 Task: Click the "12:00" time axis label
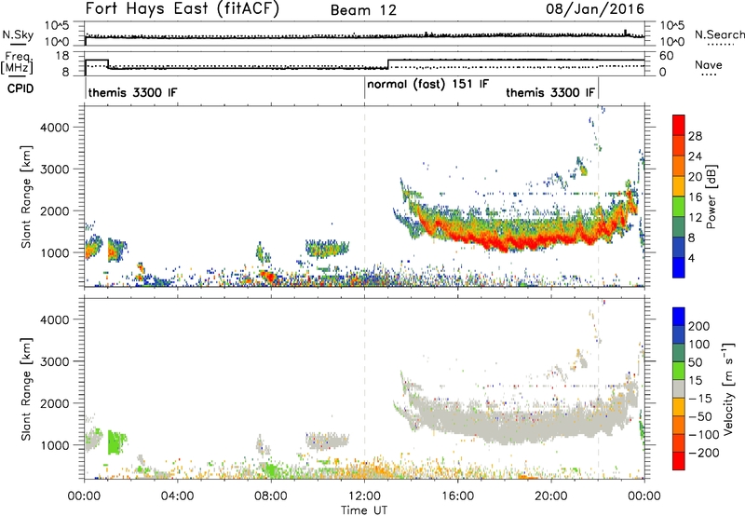[364, 496]
